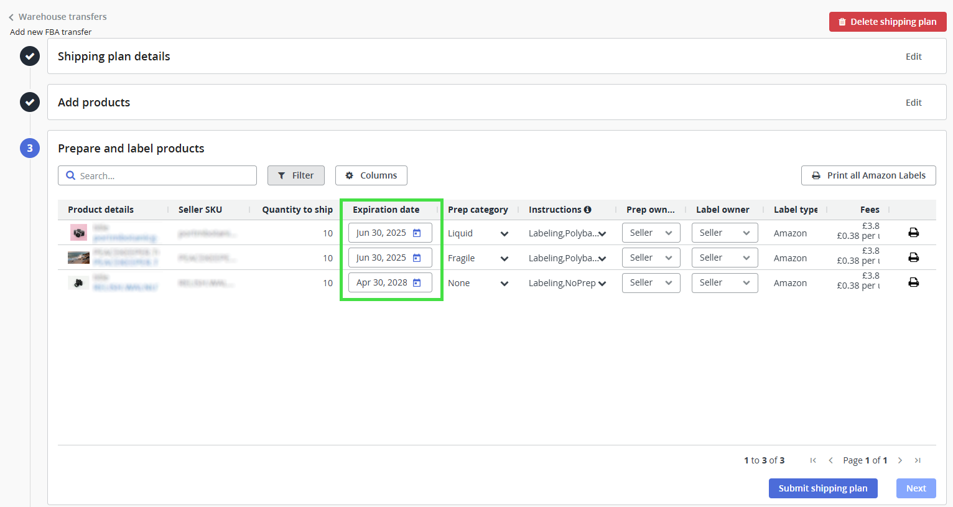Click the print icon for the Fragile product row

[913, 258]
